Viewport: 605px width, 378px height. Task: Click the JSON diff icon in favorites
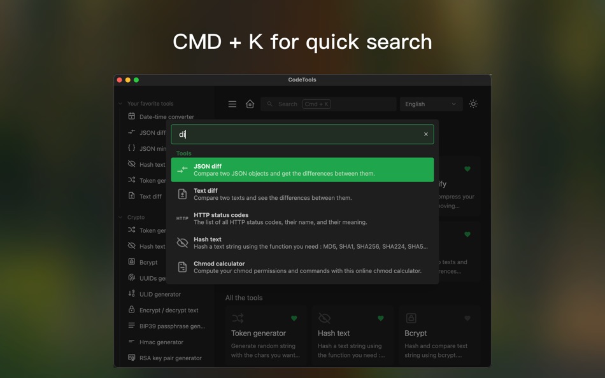pyautogui.click(x=132, y=132)
